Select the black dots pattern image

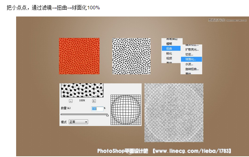click(x=131, y=56)
